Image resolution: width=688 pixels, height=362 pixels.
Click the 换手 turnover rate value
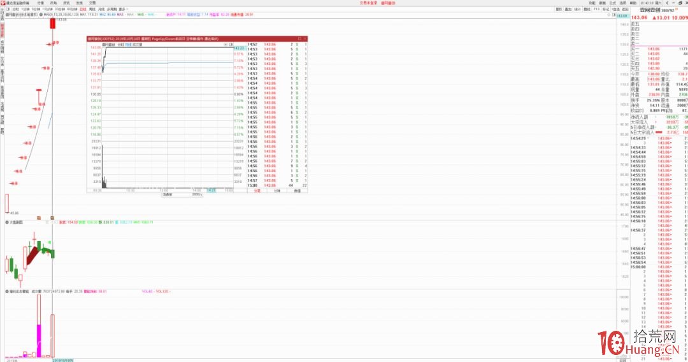[654, 101]
